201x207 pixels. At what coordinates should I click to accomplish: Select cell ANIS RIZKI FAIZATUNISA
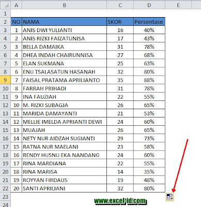pos(64,38)
